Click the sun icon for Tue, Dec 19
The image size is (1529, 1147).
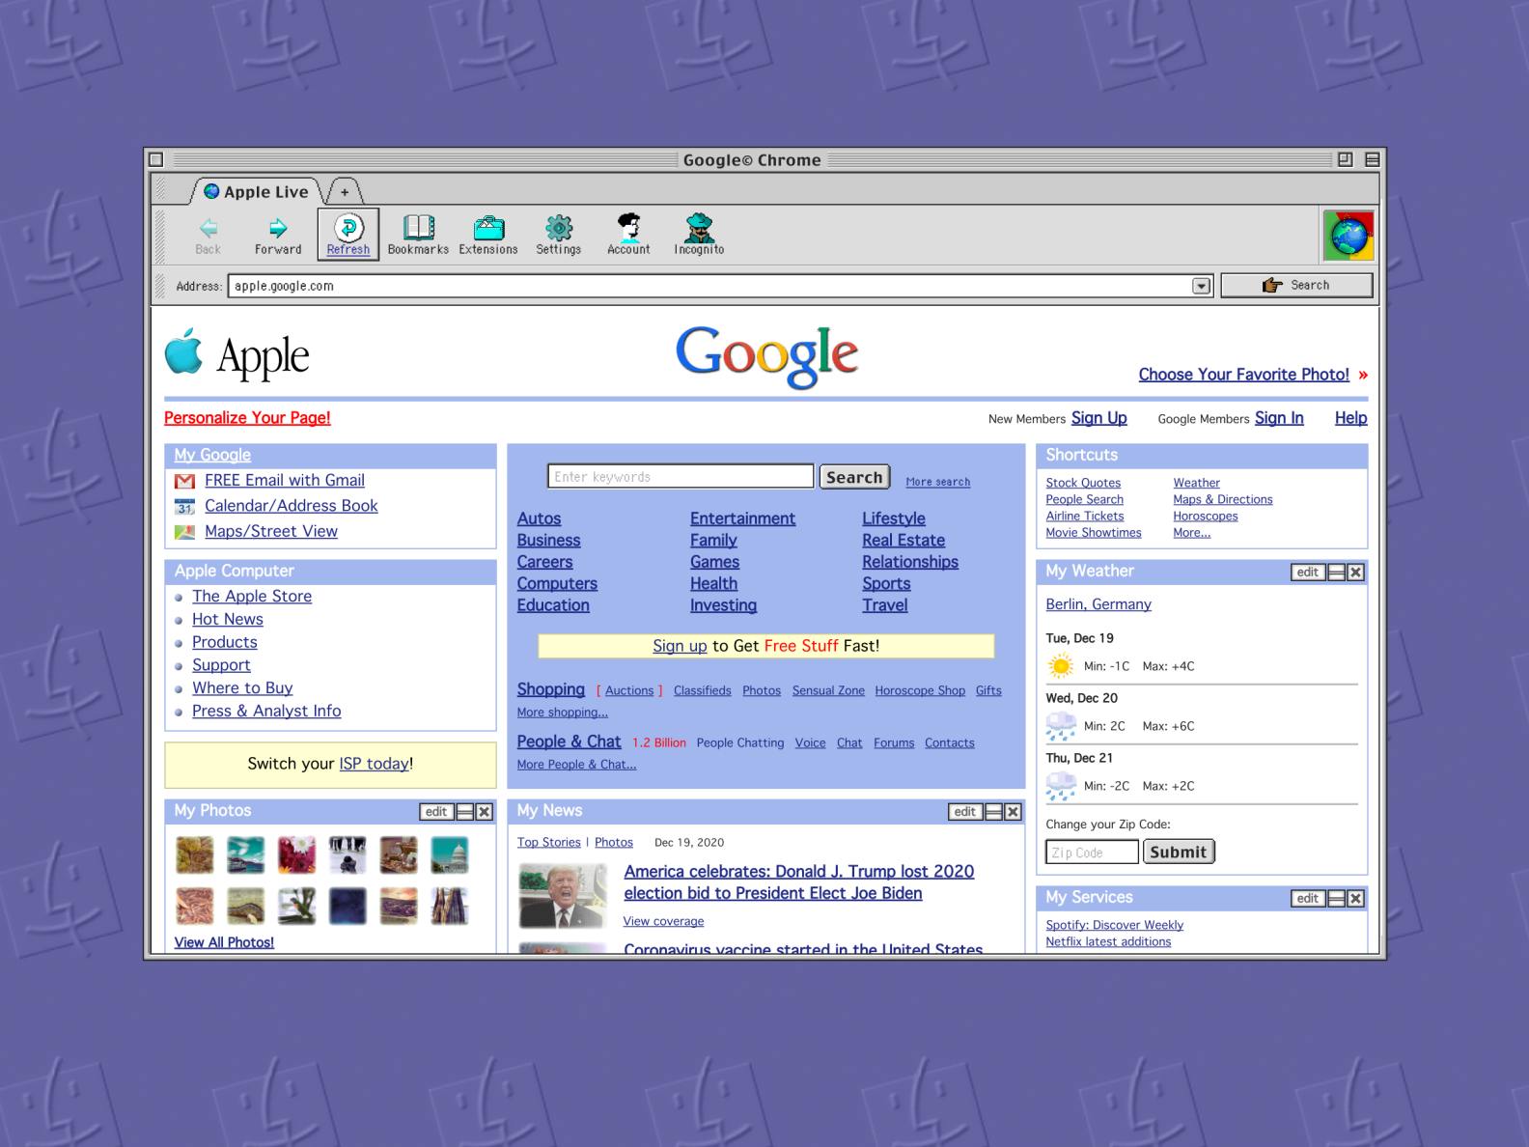point(1061,665)
